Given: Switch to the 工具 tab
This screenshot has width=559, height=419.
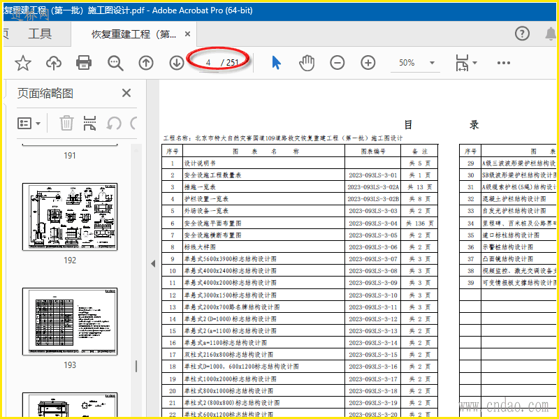Looking at the screenshot, I should point(40,34).
